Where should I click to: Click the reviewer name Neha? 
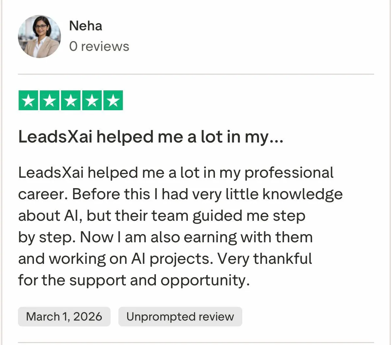pos(85,26)
